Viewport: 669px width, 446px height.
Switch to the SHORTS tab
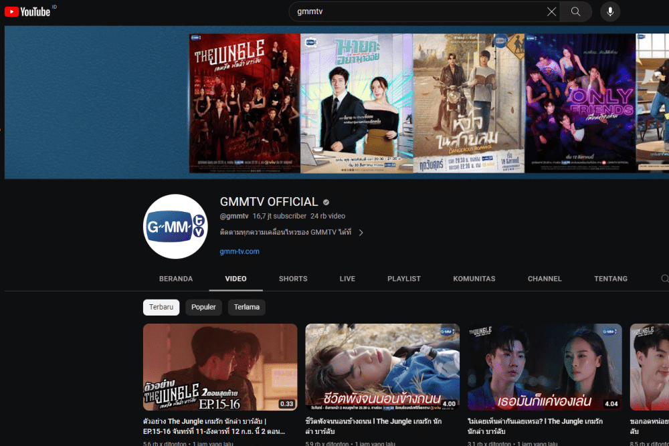click(x=293, y=279)
